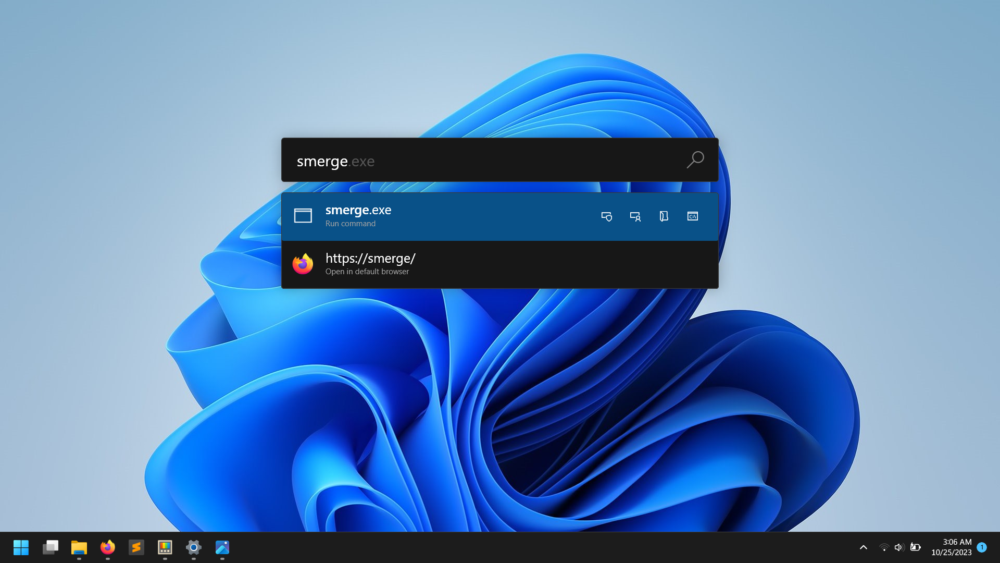Launch Firefox from the taskbar

coord(108,547)
